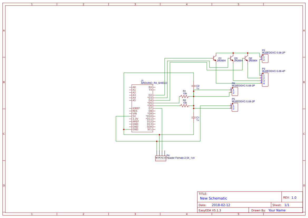Select the P4 female header symbol

pos(160,158)
